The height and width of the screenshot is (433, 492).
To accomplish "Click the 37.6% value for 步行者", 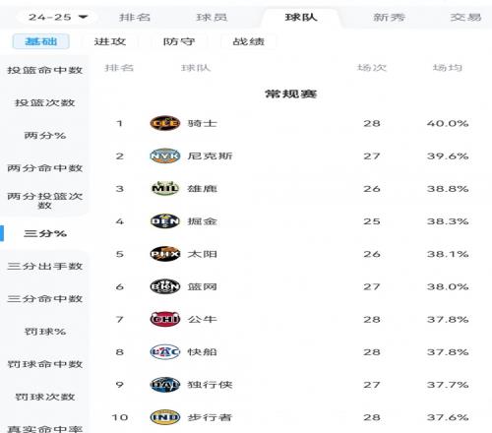I will point(448,417).
